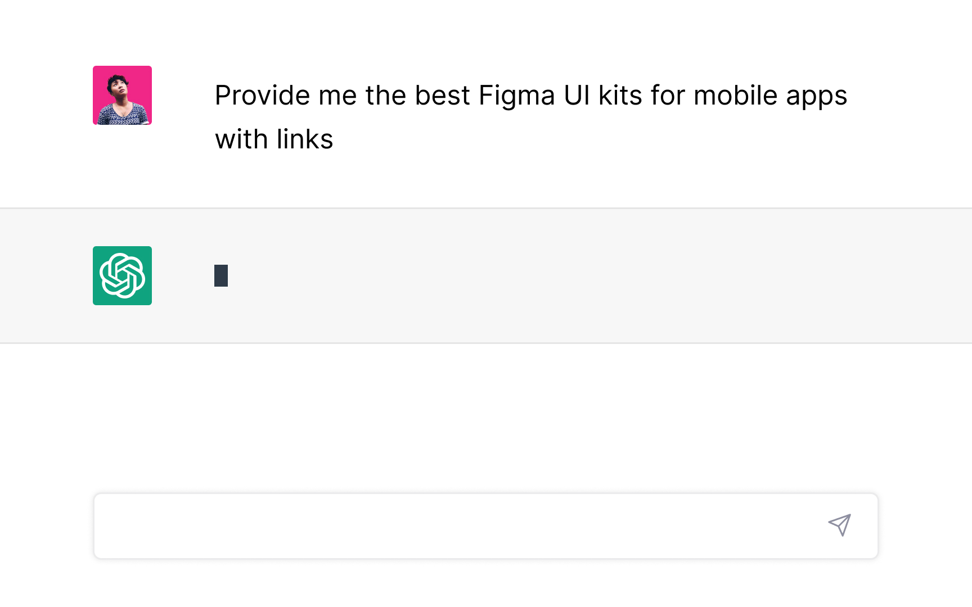Image resolution: width=972 pixels, height=607 pixels.
Task: Click the word "Figma" in the prompt
Action: point(516,95)
